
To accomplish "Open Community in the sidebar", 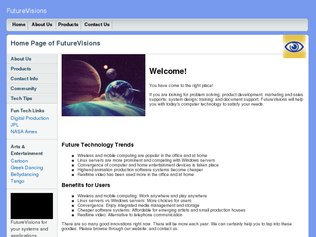I will (32, 89).
